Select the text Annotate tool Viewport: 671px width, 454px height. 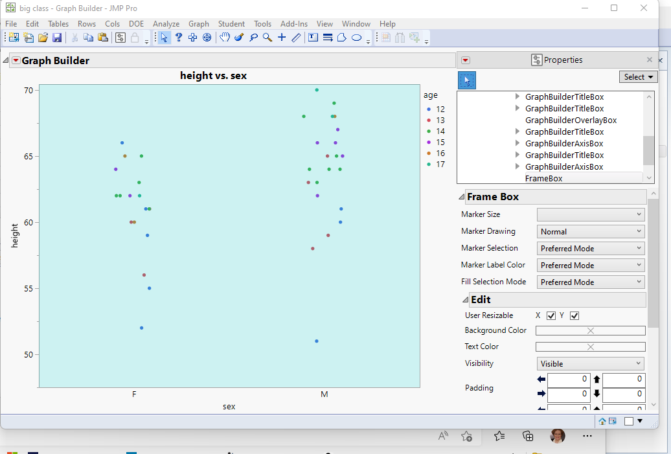313,38
